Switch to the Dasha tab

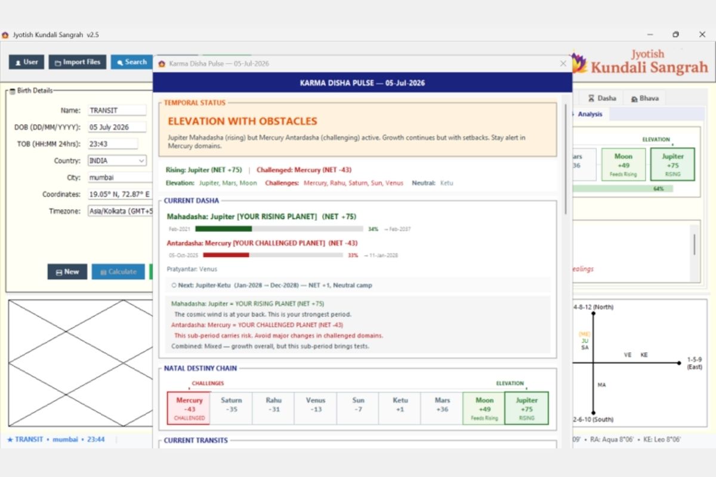602,98
